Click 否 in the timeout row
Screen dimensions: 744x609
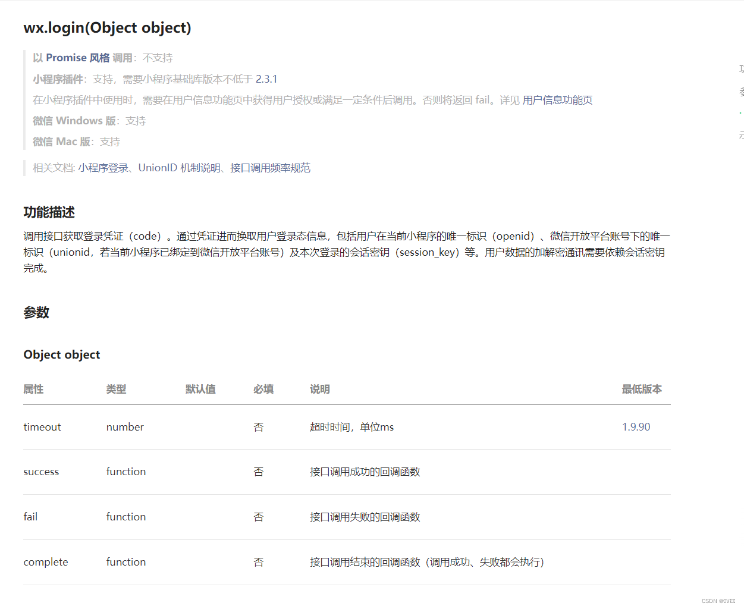[259, 427]
